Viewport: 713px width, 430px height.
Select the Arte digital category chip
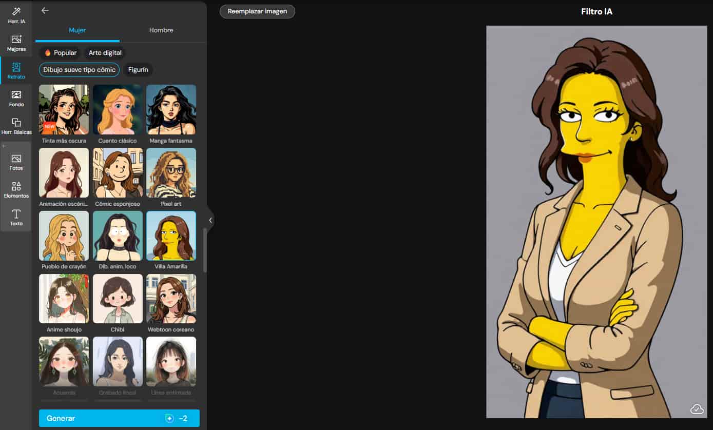105,53
